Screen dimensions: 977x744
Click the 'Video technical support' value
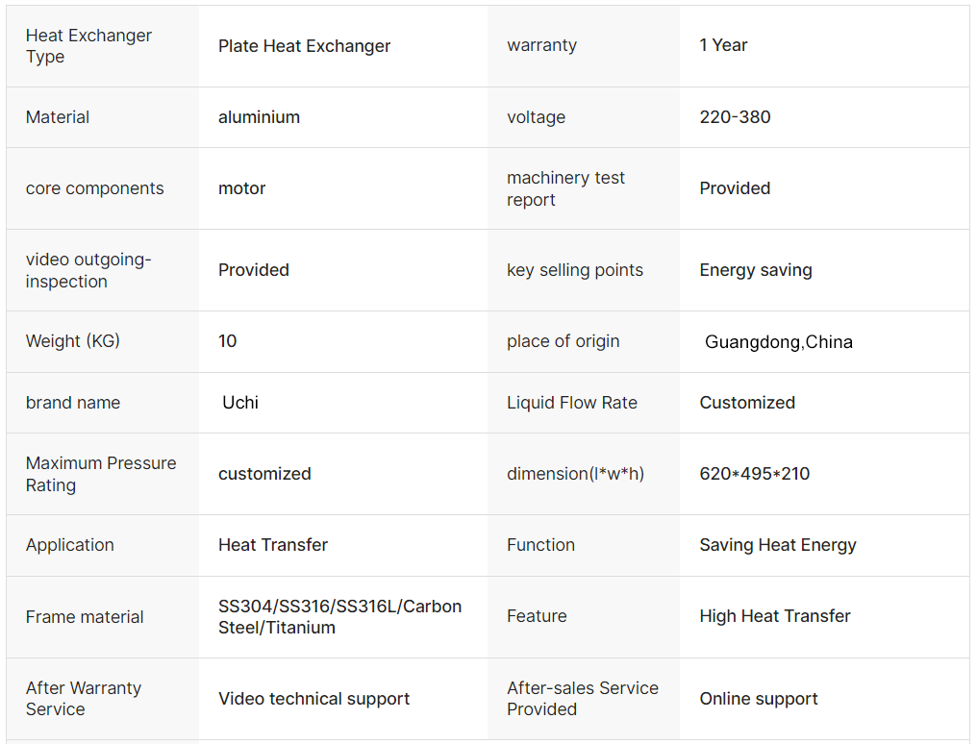tap(313, 699)
